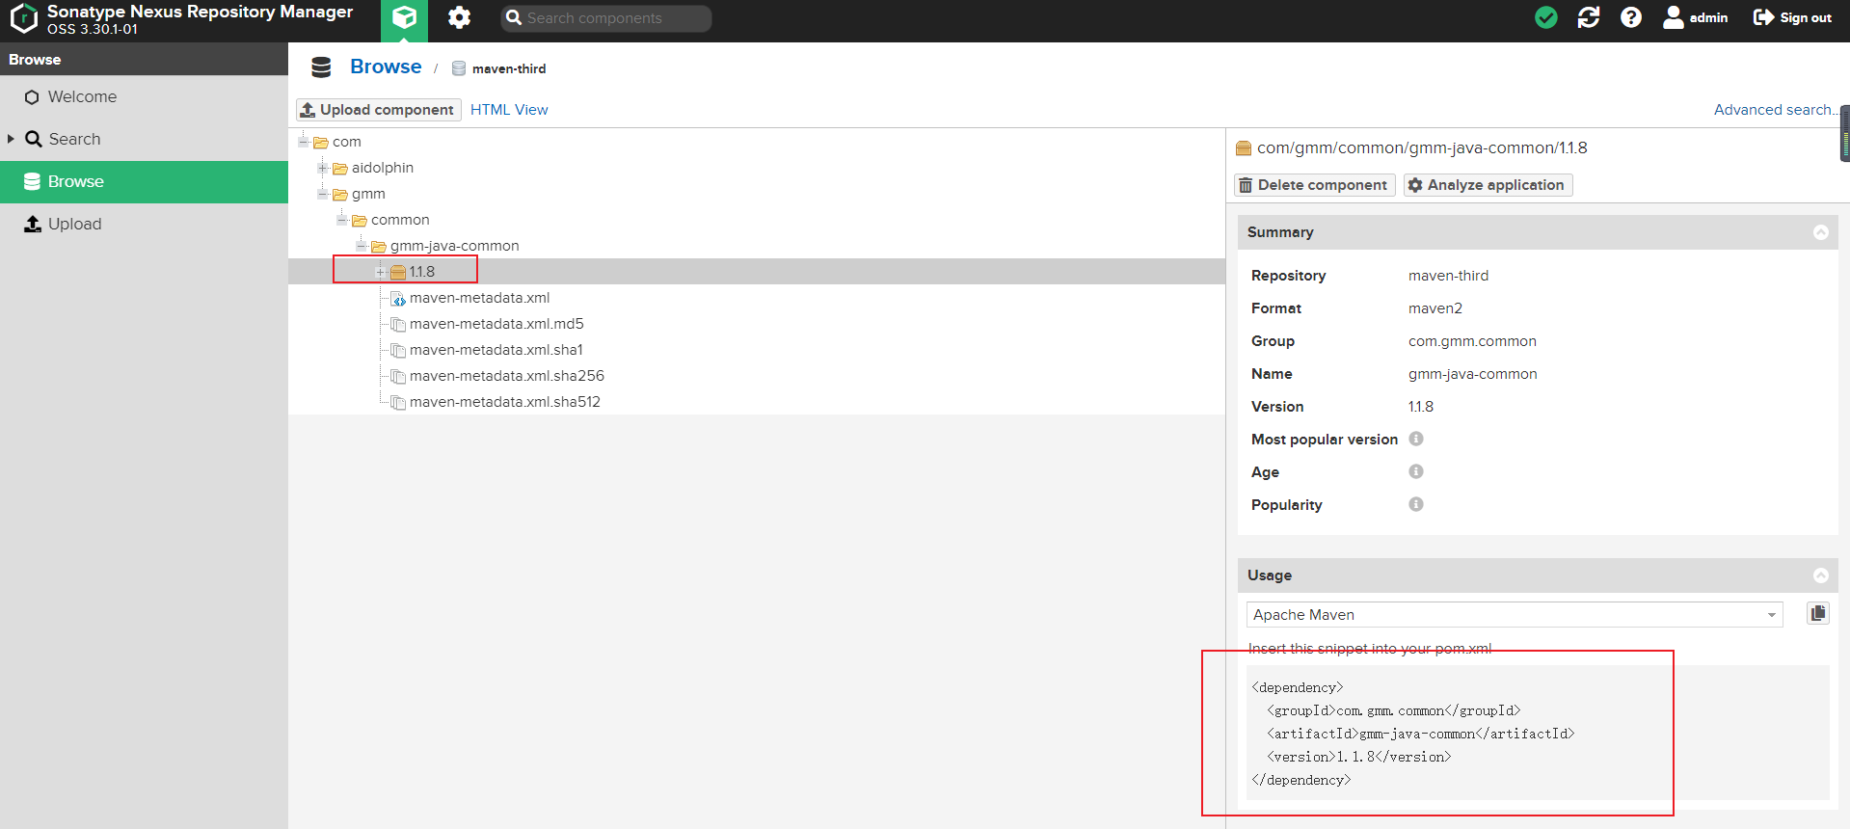Viewport: 1850px width, 829px height.
Task: Open Advanced search link
Action: tap(1774, 110)
